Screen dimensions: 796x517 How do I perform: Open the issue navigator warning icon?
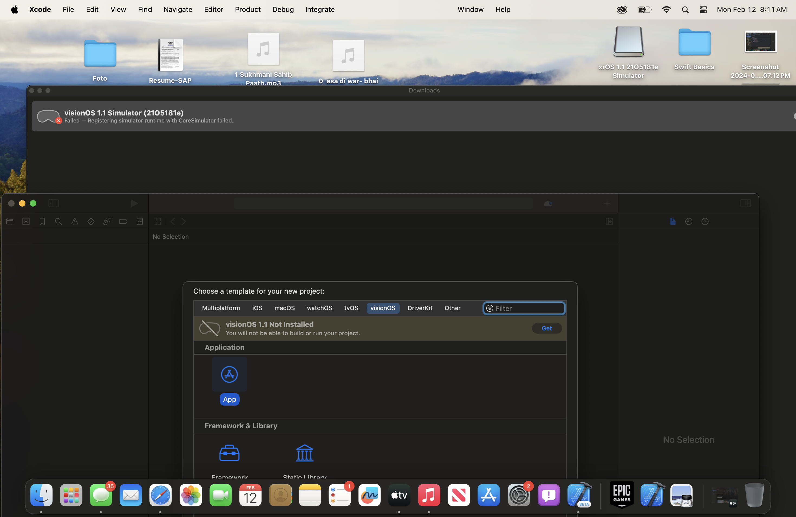tap(74, 221)
